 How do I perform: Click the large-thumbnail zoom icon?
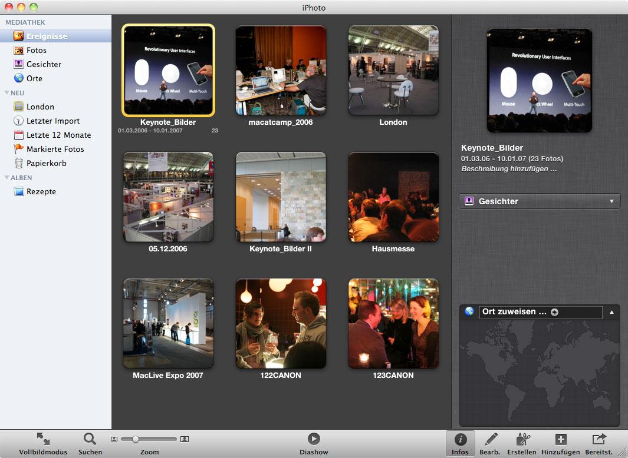[184, 439]
